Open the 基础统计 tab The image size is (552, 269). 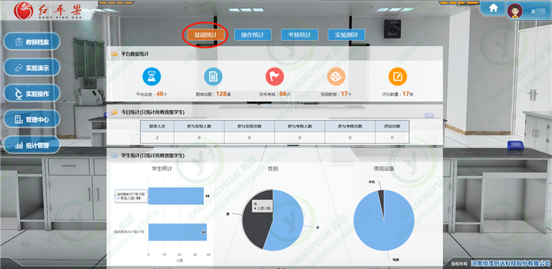coord(206,35)
